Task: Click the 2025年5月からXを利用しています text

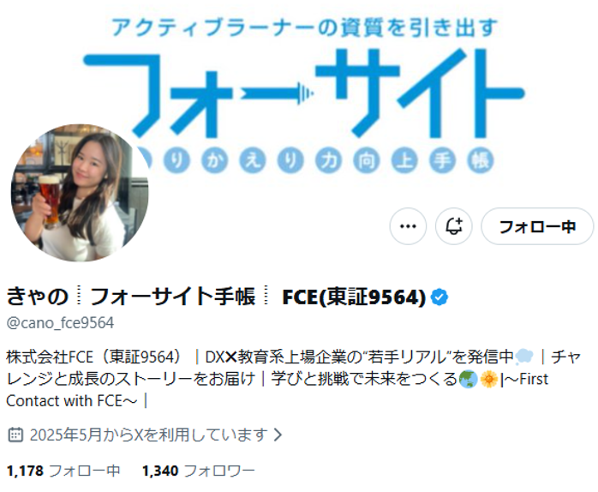Action: point(149,435)
